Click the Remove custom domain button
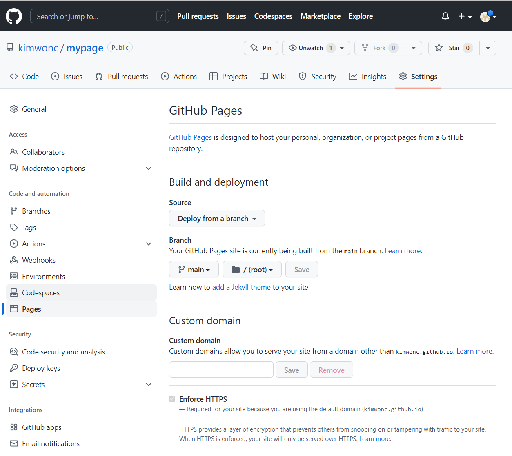 (x=332, y=370)
